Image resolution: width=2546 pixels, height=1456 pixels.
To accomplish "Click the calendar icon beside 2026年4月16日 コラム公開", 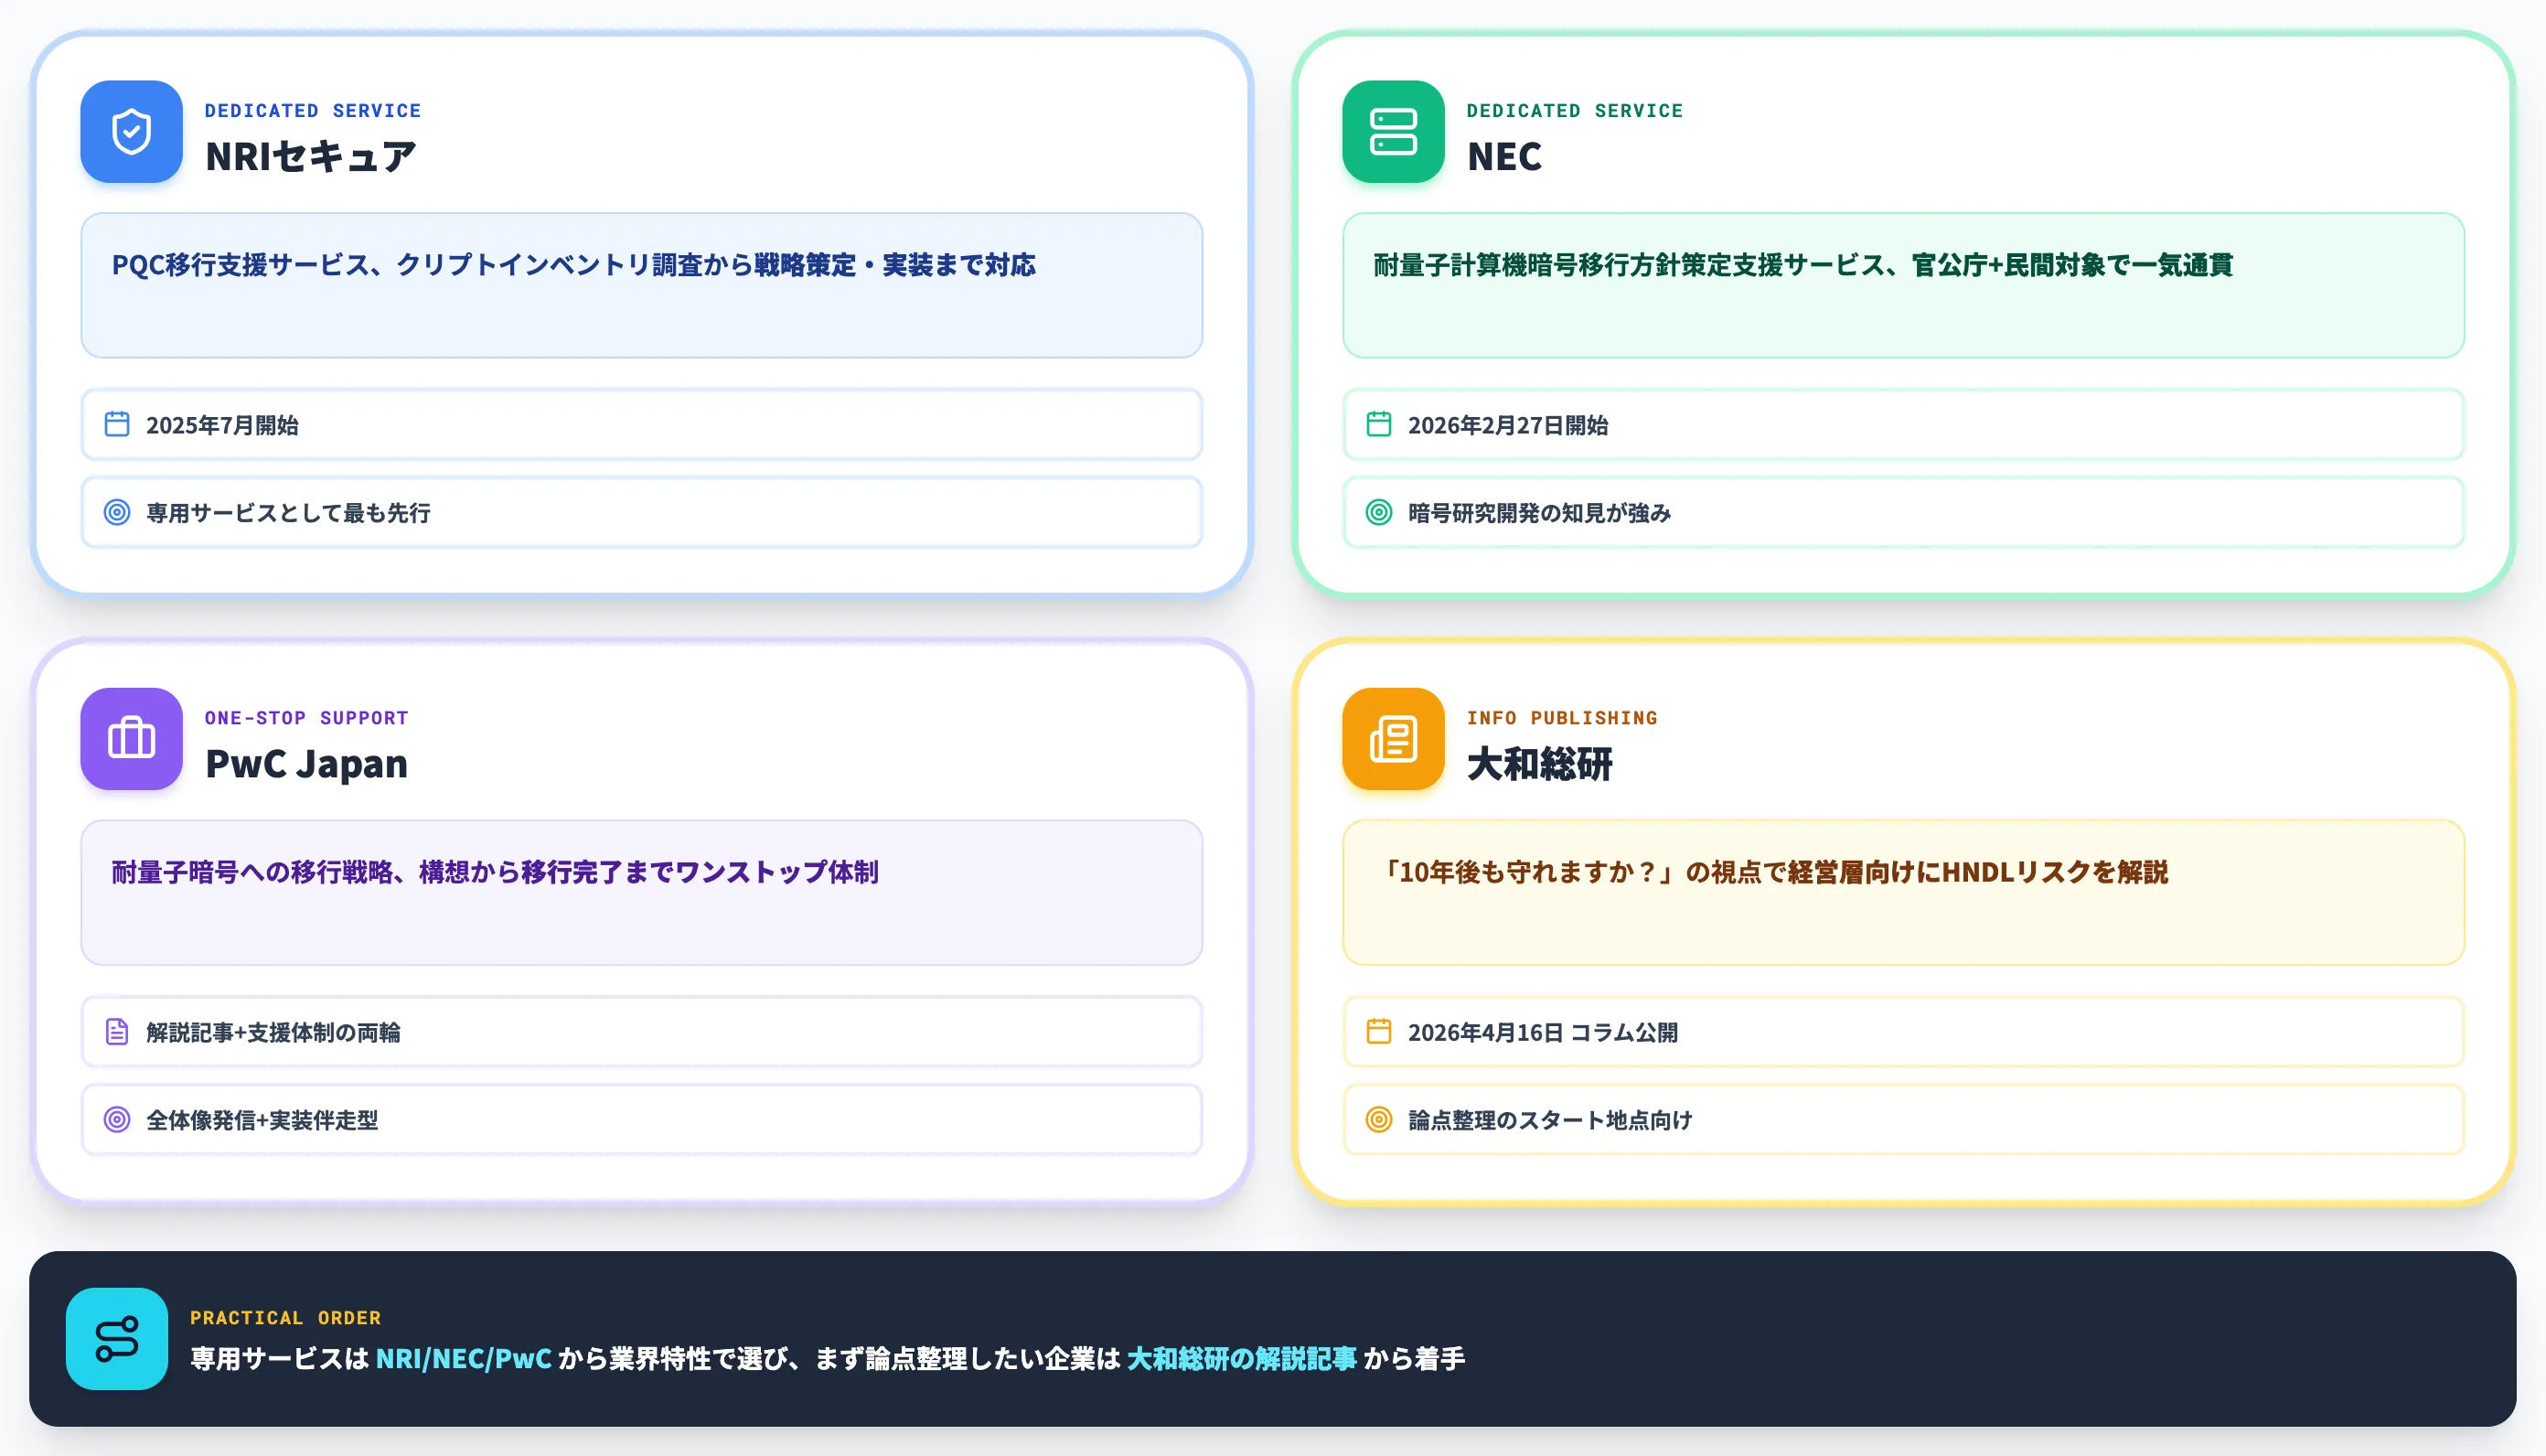I will click(1378, 1032).
